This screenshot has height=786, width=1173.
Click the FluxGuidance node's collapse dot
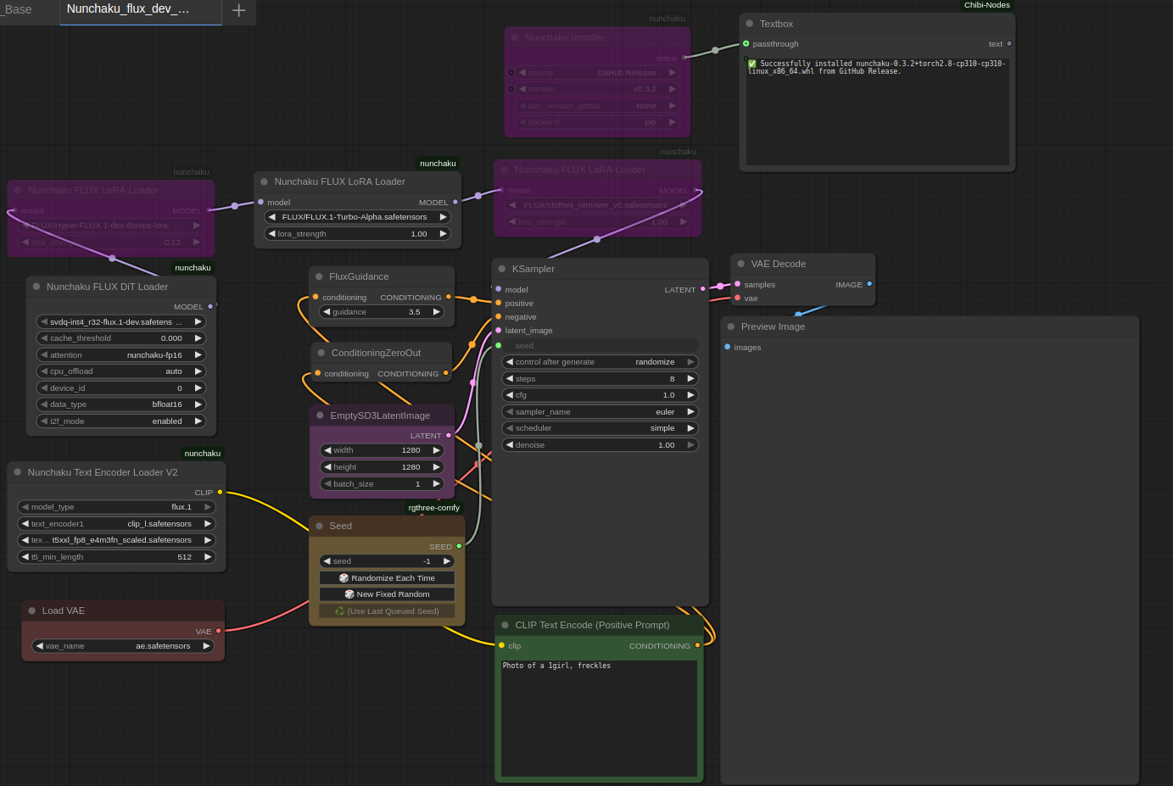point(319,276)
